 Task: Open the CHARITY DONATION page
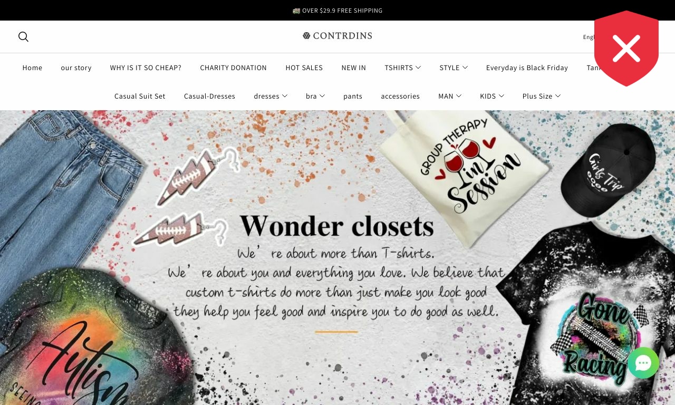tap(234, 67)
